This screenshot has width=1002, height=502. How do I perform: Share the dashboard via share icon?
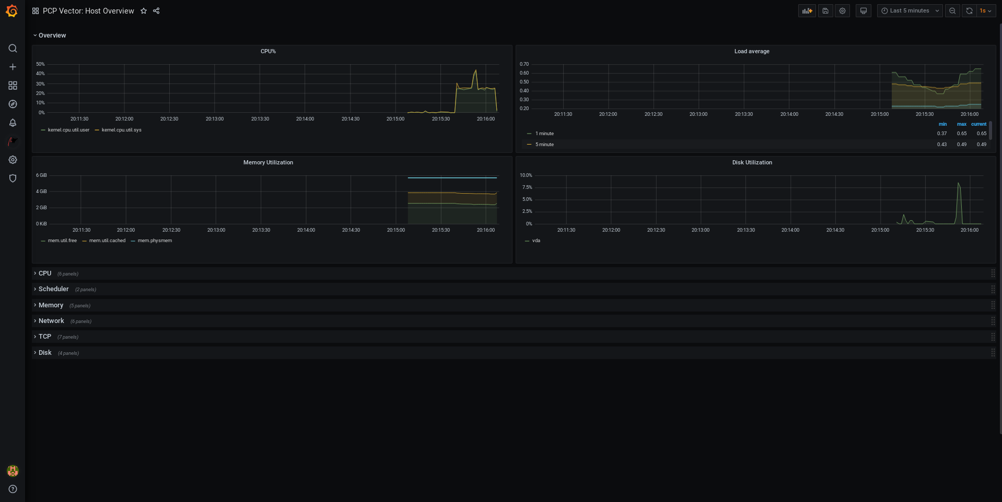point(156,11)
